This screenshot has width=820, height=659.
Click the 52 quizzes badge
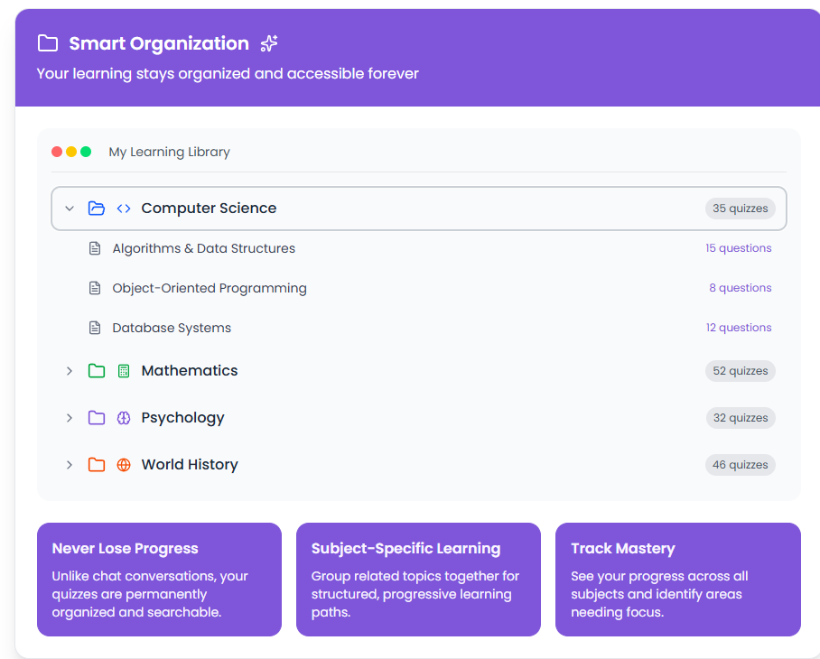(740, 371)
